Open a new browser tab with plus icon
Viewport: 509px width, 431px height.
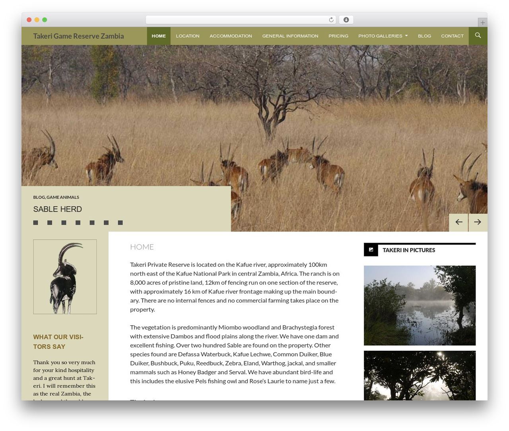tap(482, 23)
